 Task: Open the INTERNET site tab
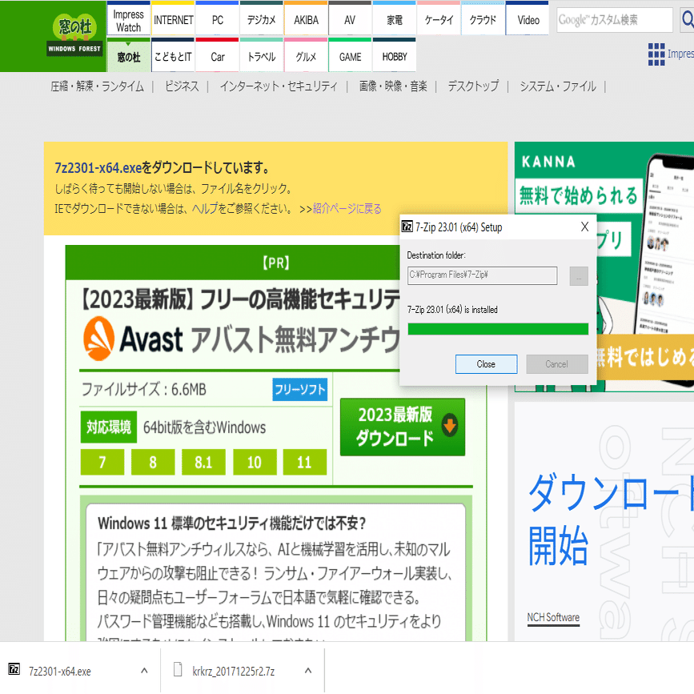coord(173,19)
